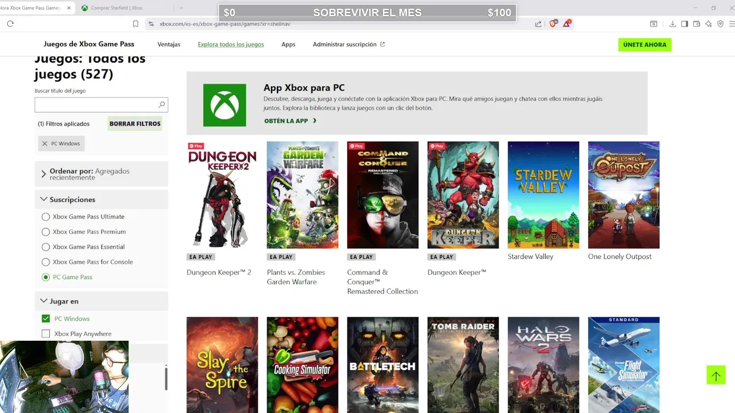Select Xbox Game Pass for Console radio

(46, 262)
